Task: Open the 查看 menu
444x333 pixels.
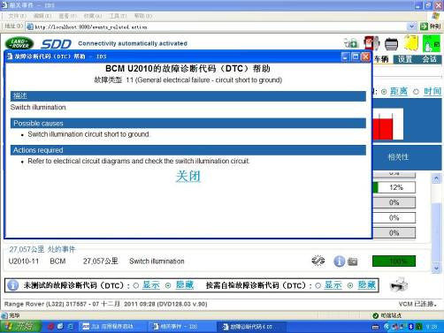Action: pyautogui.click(x=67, y=16)
